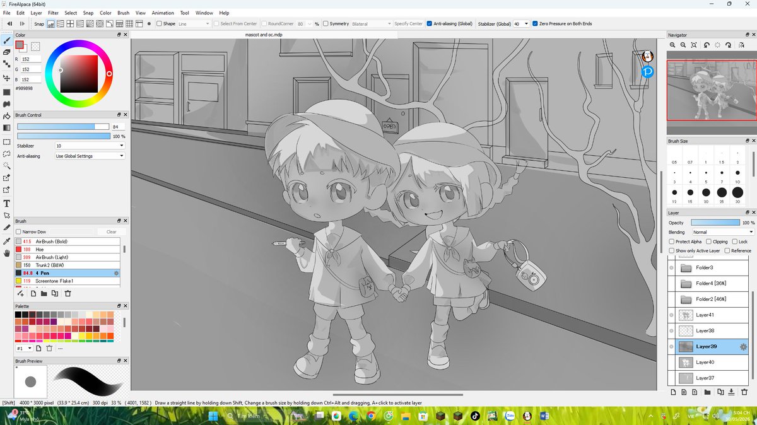The width and height of the screenshot is (757, 425).
Task: Open the Layer menu
Action: pyautogui.click(x=37, y=13)
